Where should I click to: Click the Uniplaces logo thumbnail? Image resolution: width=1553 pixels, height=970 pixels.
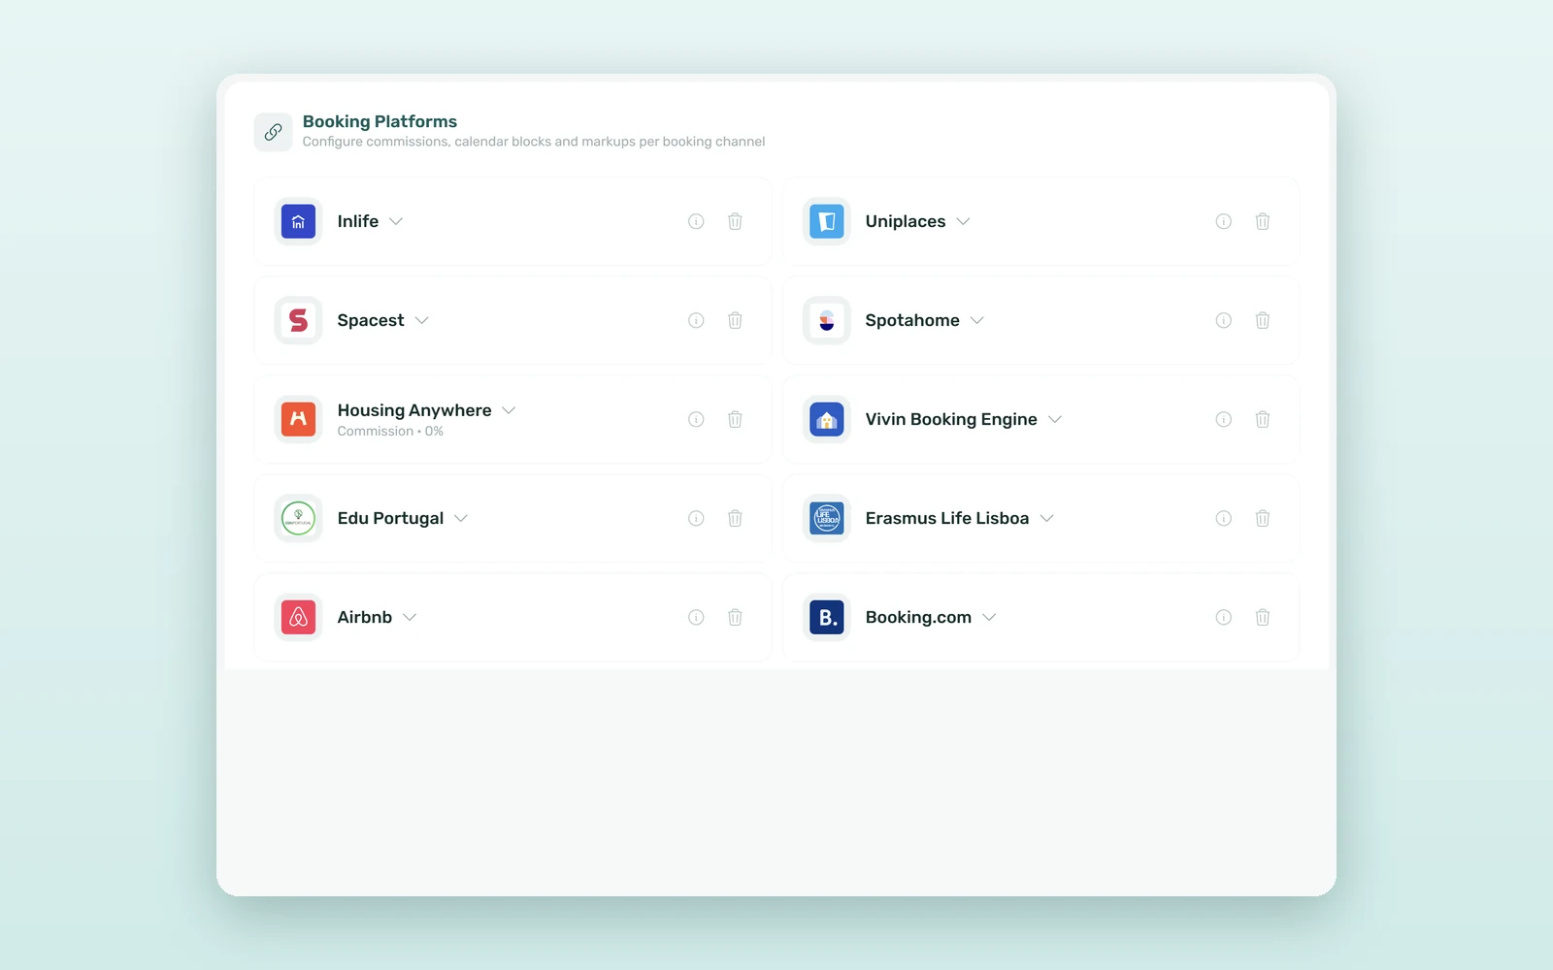click(826, 221)
